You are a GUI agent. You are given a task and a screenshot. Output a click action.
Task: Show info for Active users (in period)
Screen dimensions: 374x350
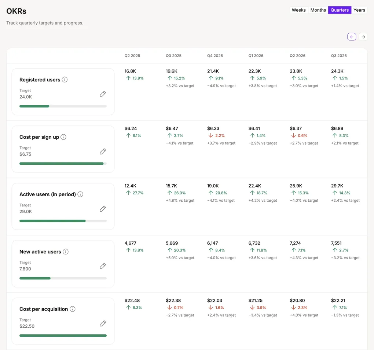(80, 194)
